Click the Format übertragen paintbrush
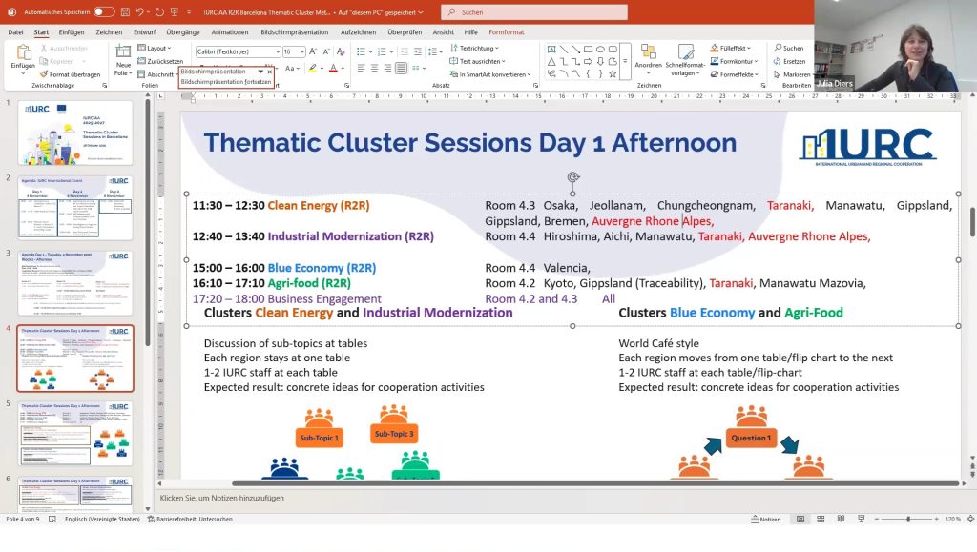This screenshot has width=977, height=552. (70, 74)
